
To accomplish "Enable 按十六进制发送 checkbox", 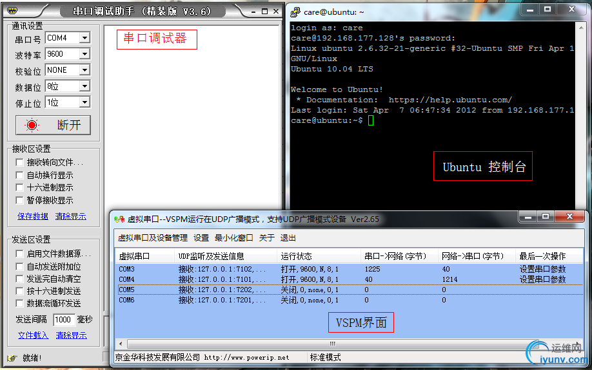I will point(19,291).
